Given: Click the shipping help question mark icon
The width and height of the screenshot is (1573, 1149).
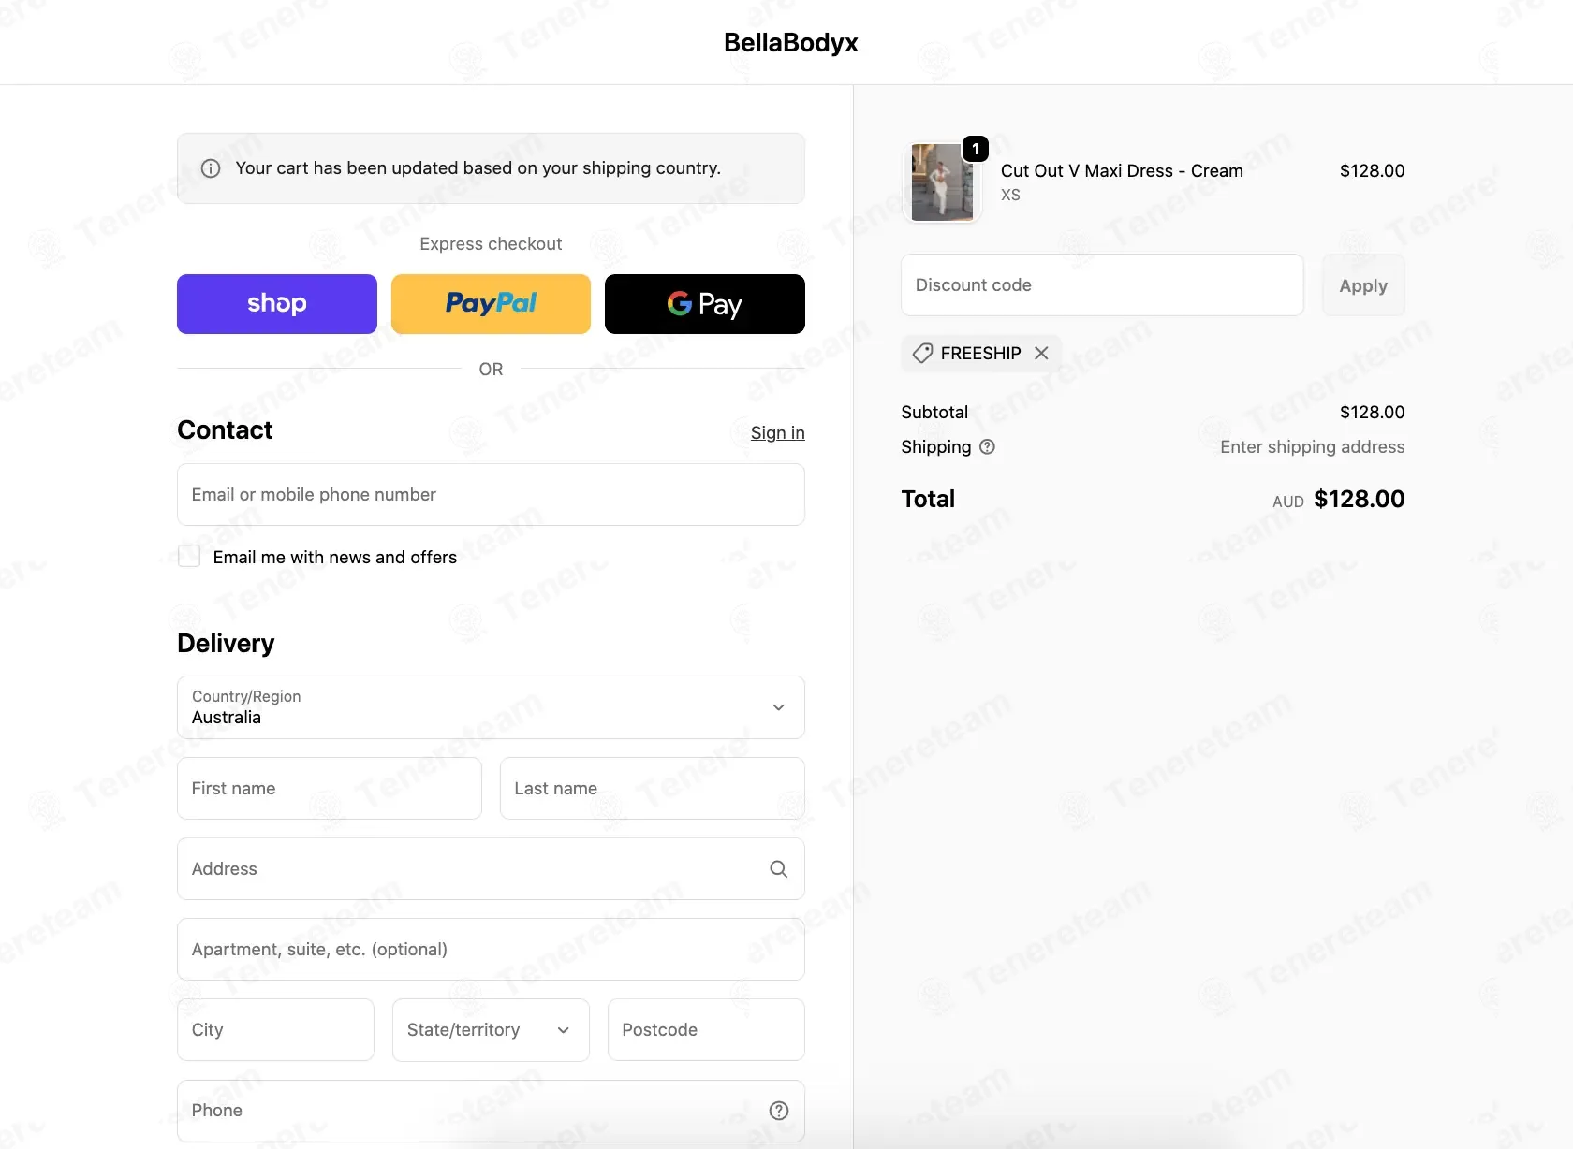Looking at the screenshot, I should (987, 447).
